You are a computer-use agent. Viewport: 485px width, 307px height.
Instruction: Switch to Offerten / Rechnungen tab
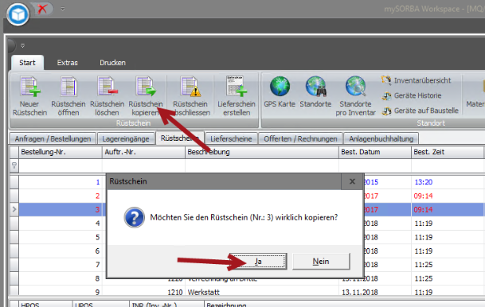tap(300, 138)
